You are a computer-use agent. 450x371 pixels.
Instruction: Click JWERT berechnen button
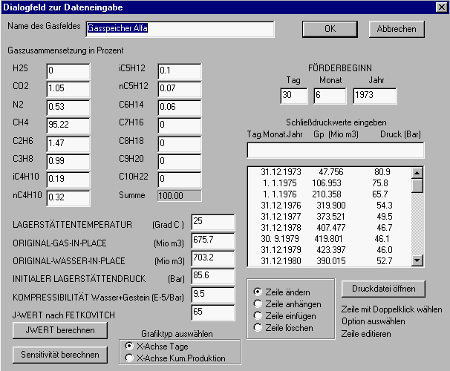pos(60,330)
